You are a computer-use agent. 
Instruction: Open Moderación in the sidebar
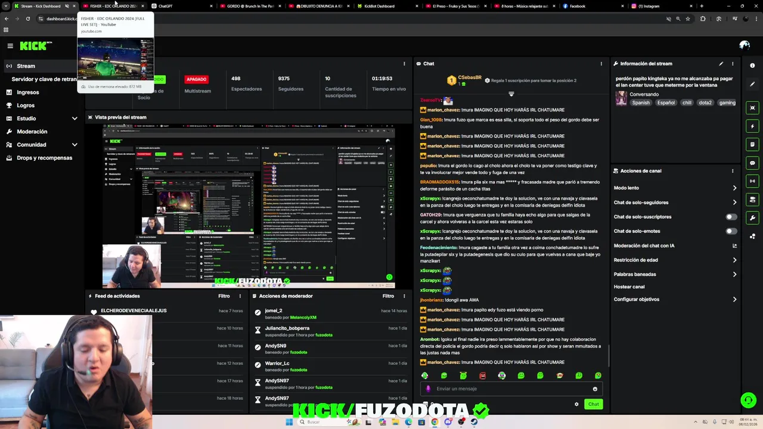(x=32, y=132)
